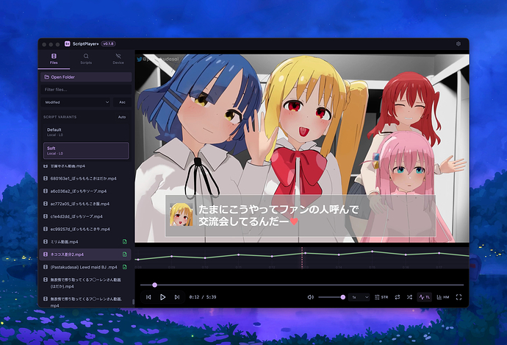
Task: Select file 甘露寺さん動画.mp4
Action: (85, 166)
